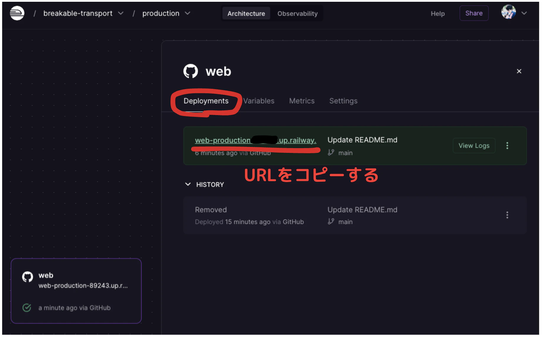This screenshot has height=337, width=542.
Task: Click 'main' branch in active deployment
Action: [345, 153]
